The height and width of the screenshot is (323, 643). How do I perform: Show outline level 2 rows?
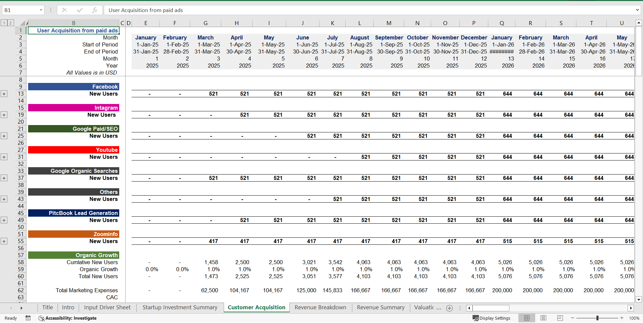click(x=10, y=23)
